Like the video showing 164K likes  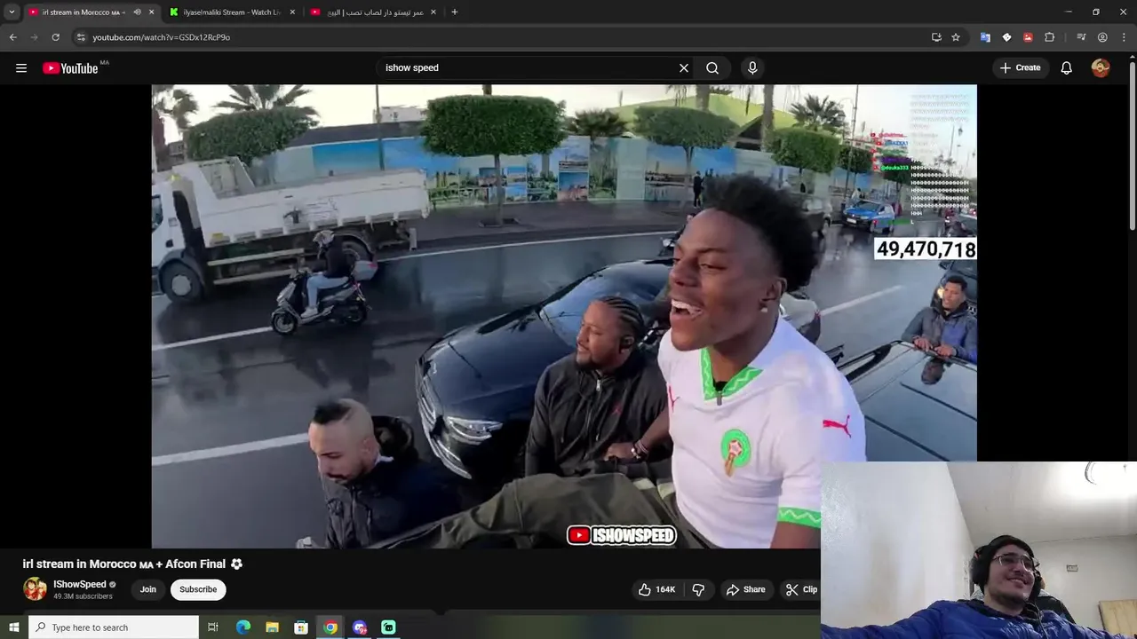[x=656, y=589]
